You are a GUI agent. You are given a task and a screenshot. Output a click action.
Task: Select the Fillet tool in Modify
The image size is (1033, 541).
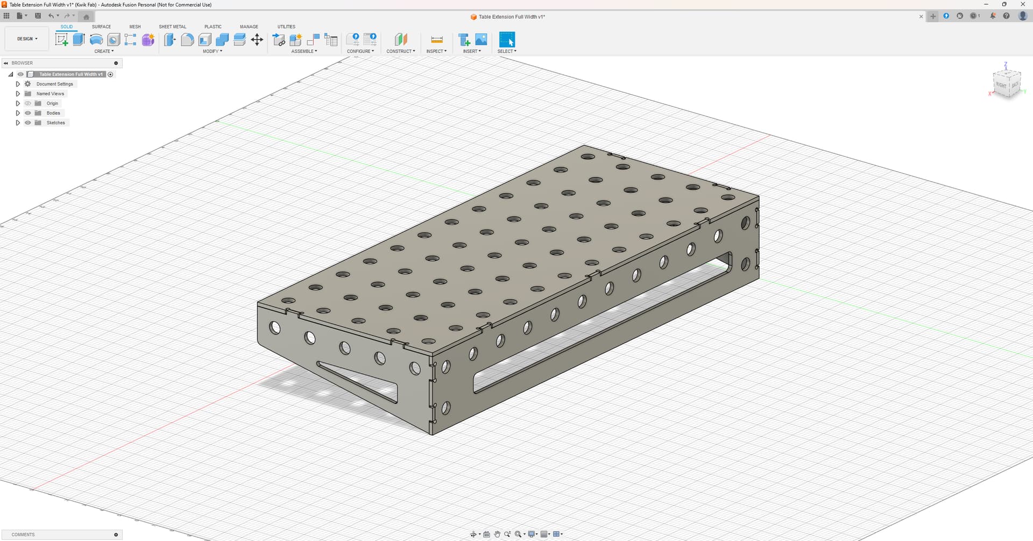tap(187, 39)
